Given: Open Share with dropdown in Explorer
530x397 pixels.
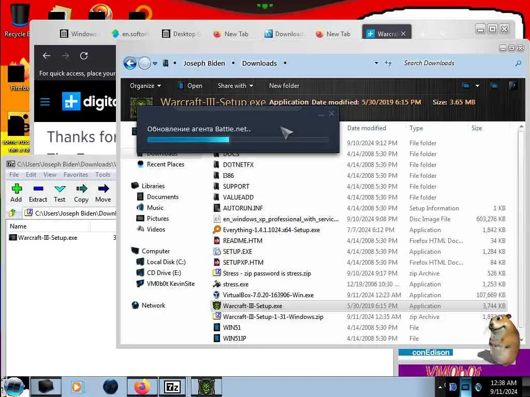Looking at the screenshot, I should click(x=235, y=86).
